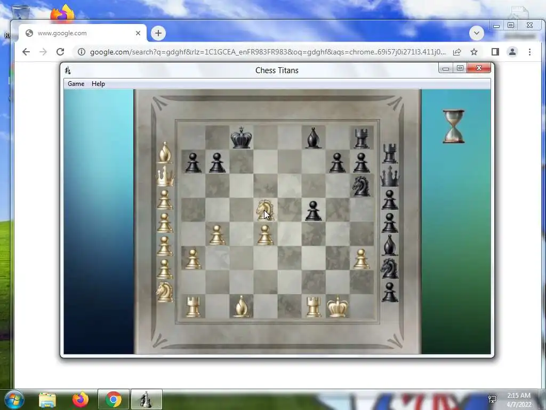Open the Chrome profile button

(512, 52)
